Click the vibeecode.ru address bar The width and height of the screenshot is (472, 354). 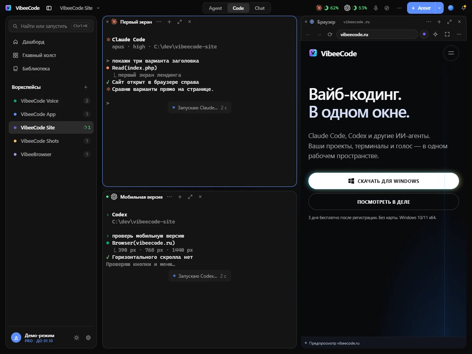(377, 35)
